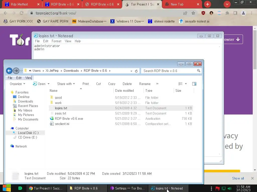Open Notepad Format menu
Screen dimensions: 257x192
(x=56, y=41)
